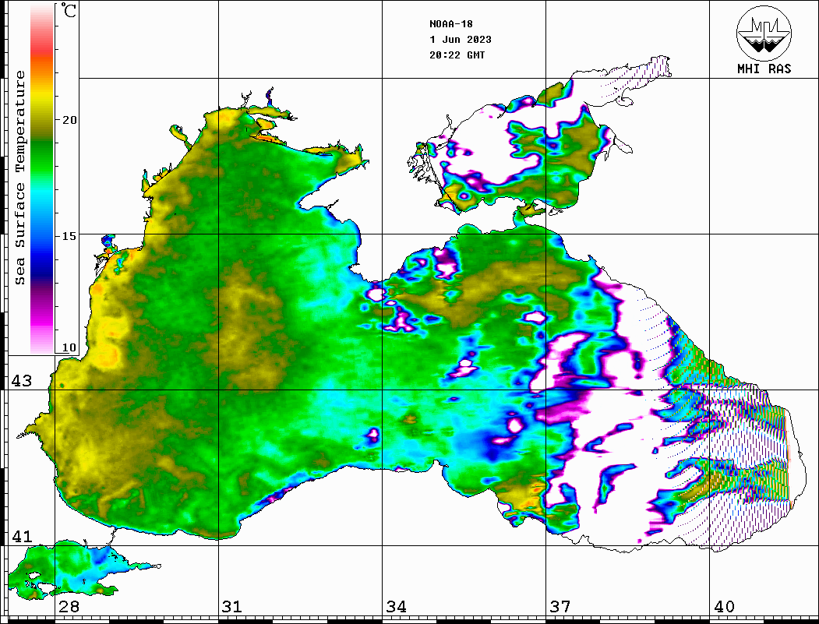Click the MHI RAS logo emblem
The image size is (819, 624).
click(x=764, y=33)
